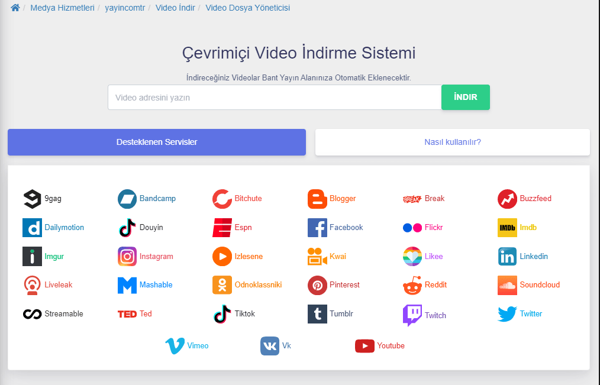600x385 pixels.
Task: Click the Instagram logo icon
Action: pyautogui.click(x=127, y=256)
